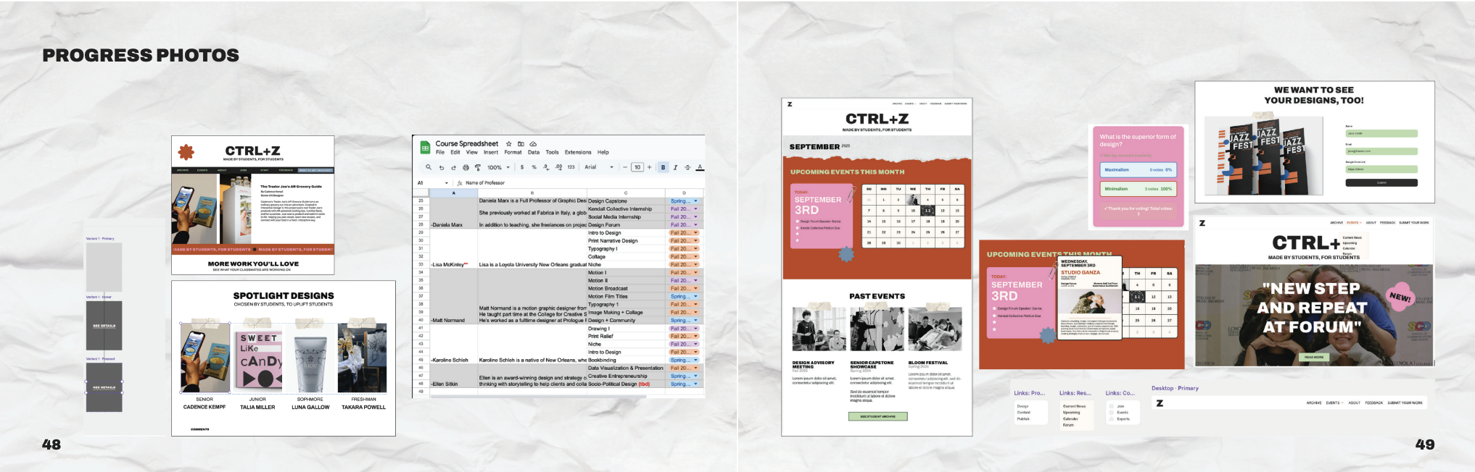Decrease decimal places
The width and height of the screenshot is (1475, 472).
(546, 167)
